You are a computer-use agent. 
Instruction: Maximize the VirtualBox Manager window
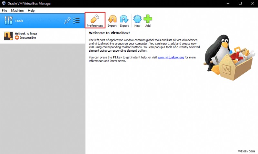point(240,4)
